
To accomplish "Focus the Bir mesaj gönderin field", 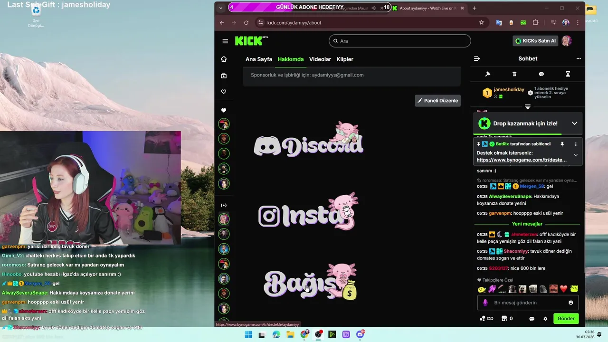I will (527, 303).
